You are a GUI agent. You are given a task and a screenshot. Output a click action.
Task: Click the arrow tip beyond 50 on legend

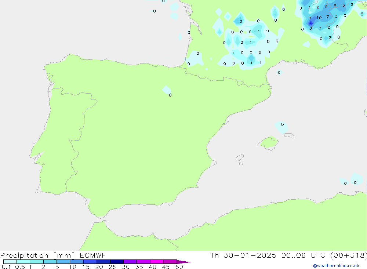point(184,262)
